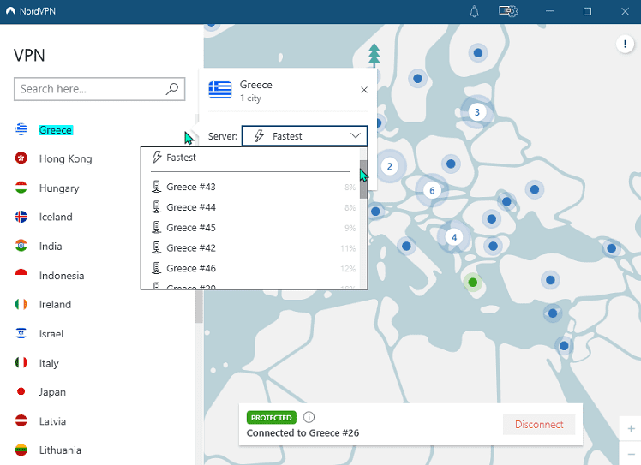The width and height of the screenshot is (641, 465).
Task: Click the Ireland flag icon
Action: pyautogui.click(x=21, y=304)
